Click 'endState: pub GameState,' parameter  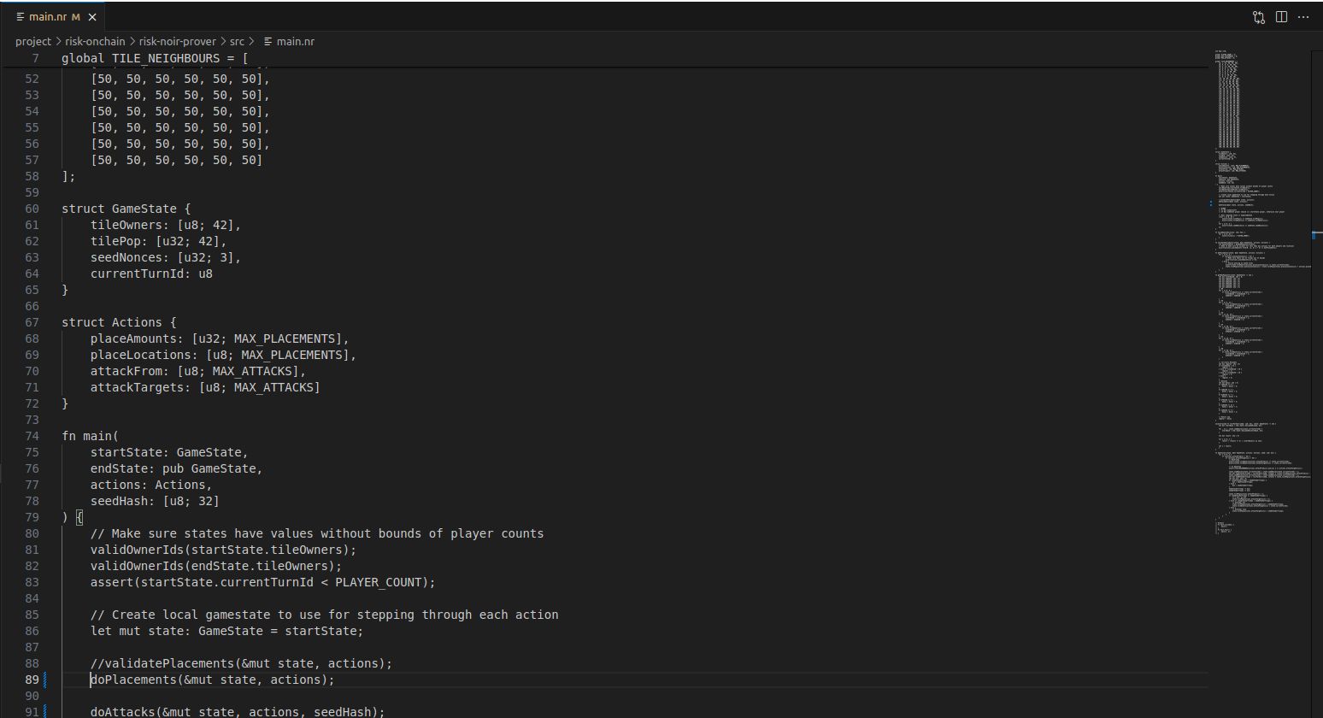click(x=176, y=468)
